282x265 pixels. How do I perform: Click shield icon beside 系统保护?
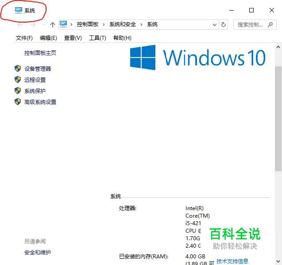tap(18, 91)
